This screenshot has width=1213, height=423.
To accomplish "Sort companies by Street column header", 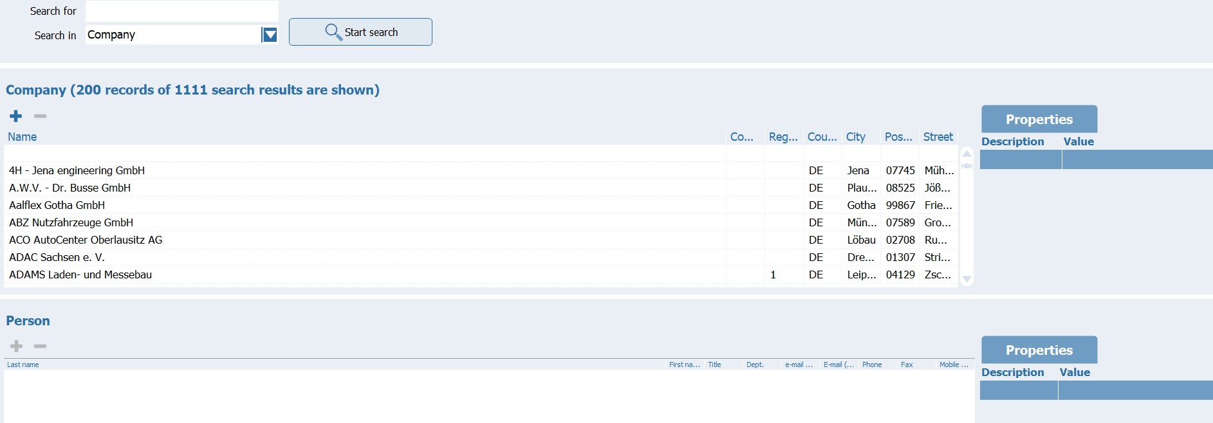I will (x=938, y=137).
